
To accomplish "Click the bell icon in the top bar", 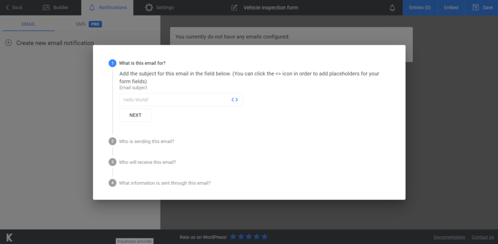I will point(392,8).
